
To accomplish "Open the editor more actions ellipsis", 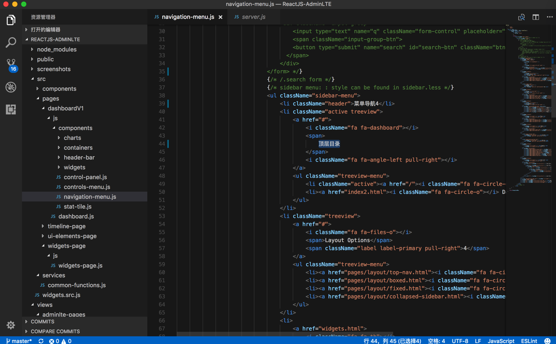I will coord(550,17).
